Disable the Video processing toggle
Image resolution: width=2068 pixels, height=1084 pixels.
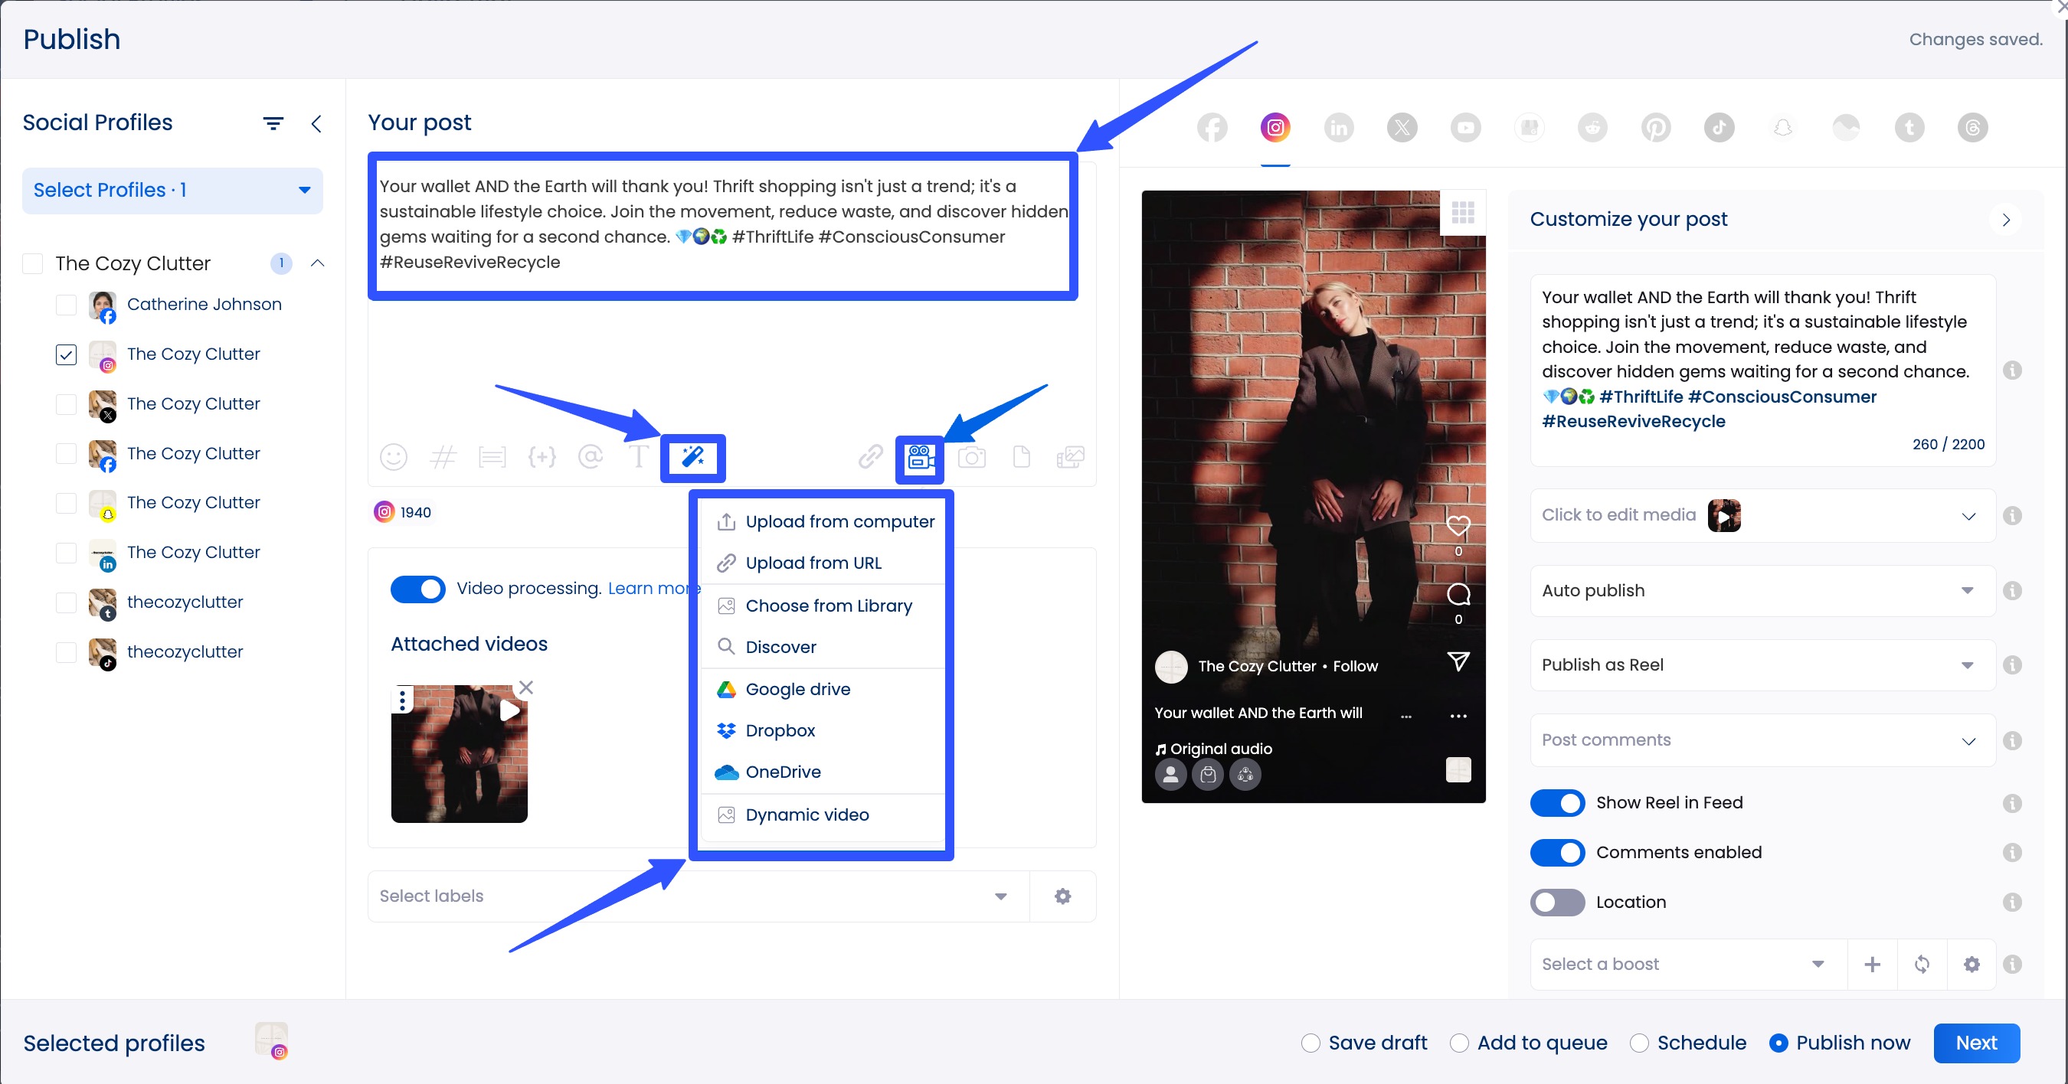point(417,589)
